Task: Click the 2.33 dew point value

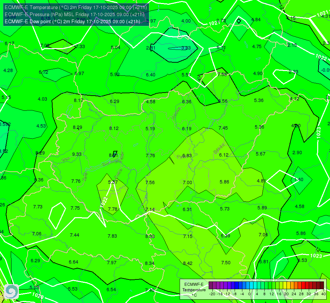Action: click(293, 72)
